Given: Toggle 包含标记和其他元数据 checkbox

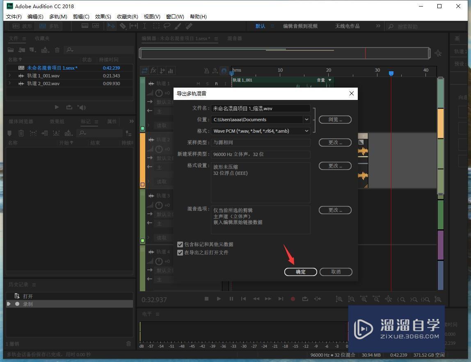Looking at the screenshot, I should point(180,244).
